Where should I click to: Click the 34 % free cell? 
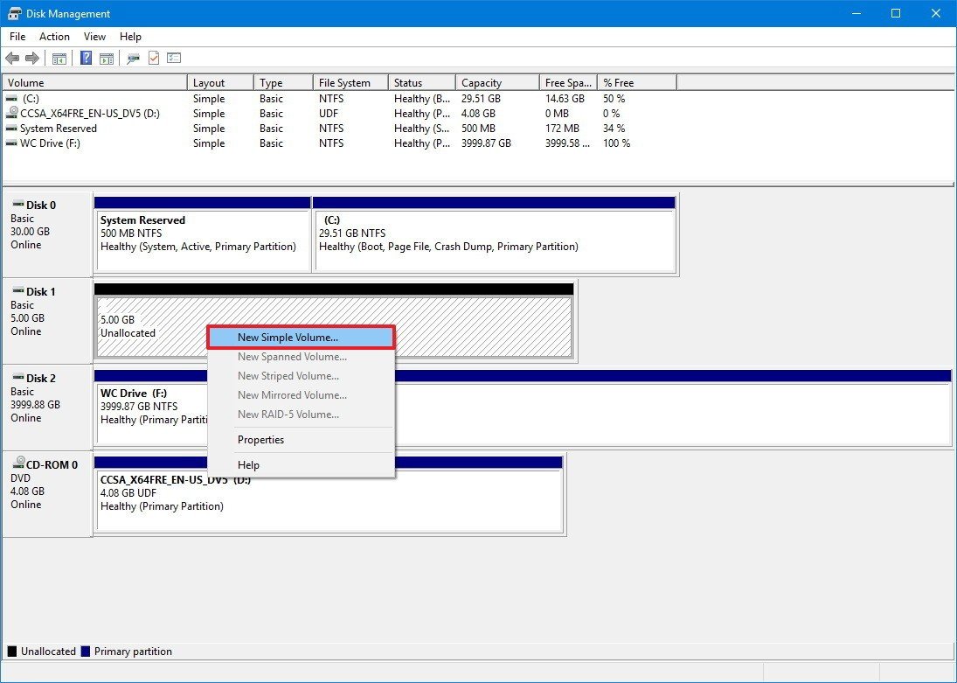[x=614, y=129]
